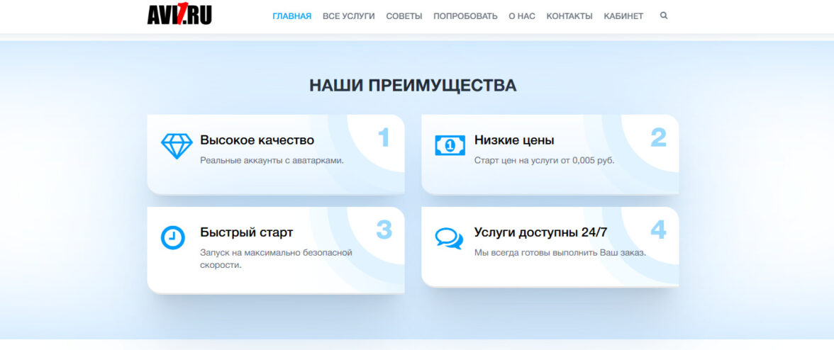
Task: Click the Услуги доступны 24/7 title
Action: point(540,232)
